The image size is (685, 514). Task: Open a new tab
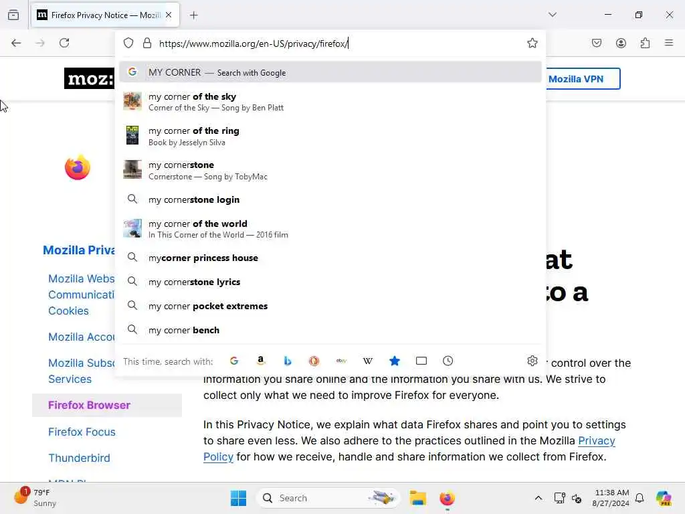[193, 15]
